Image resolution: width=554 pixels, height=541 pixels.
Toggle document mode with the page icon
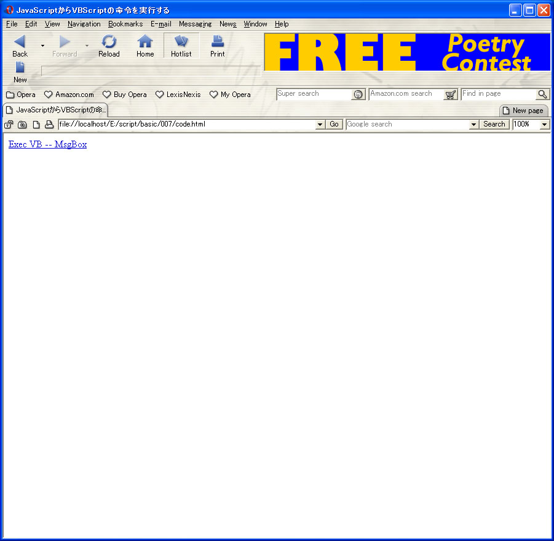(x=36, y=124)
